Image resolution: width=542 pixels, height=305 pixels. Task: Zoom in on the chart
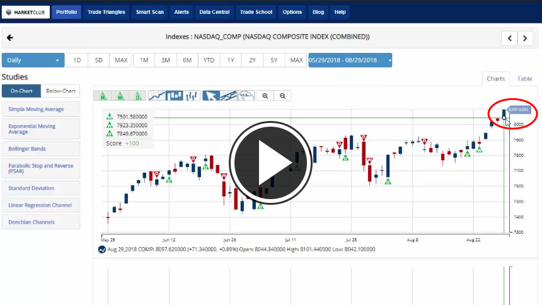click(265, 96)
